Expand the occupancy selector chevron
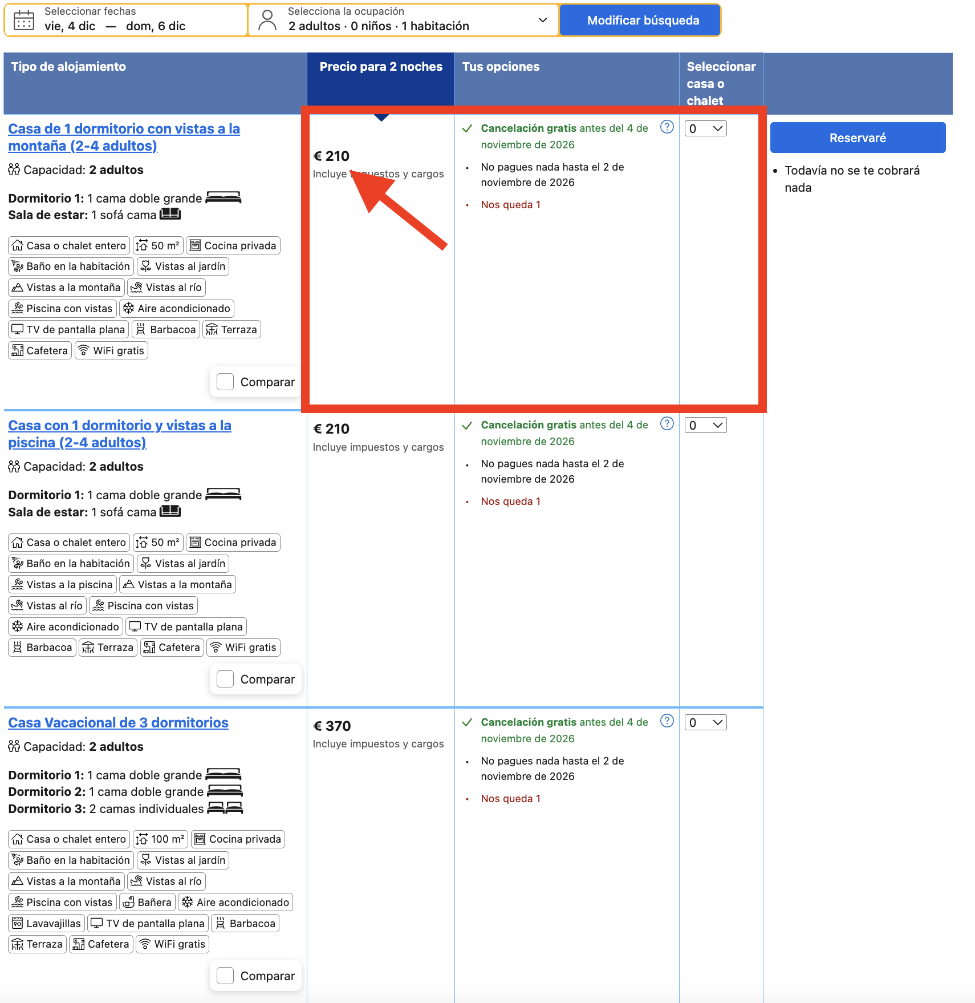 543,20
